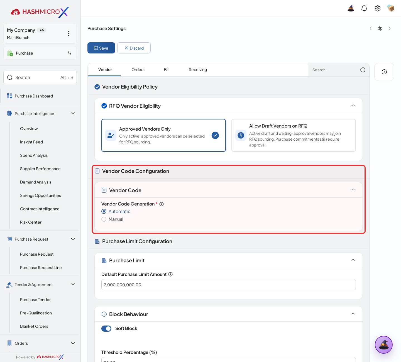Screen dimensions: 401x362
Task: Switch module using the Purchase swap icon
Action: click(x=70, y=53)
